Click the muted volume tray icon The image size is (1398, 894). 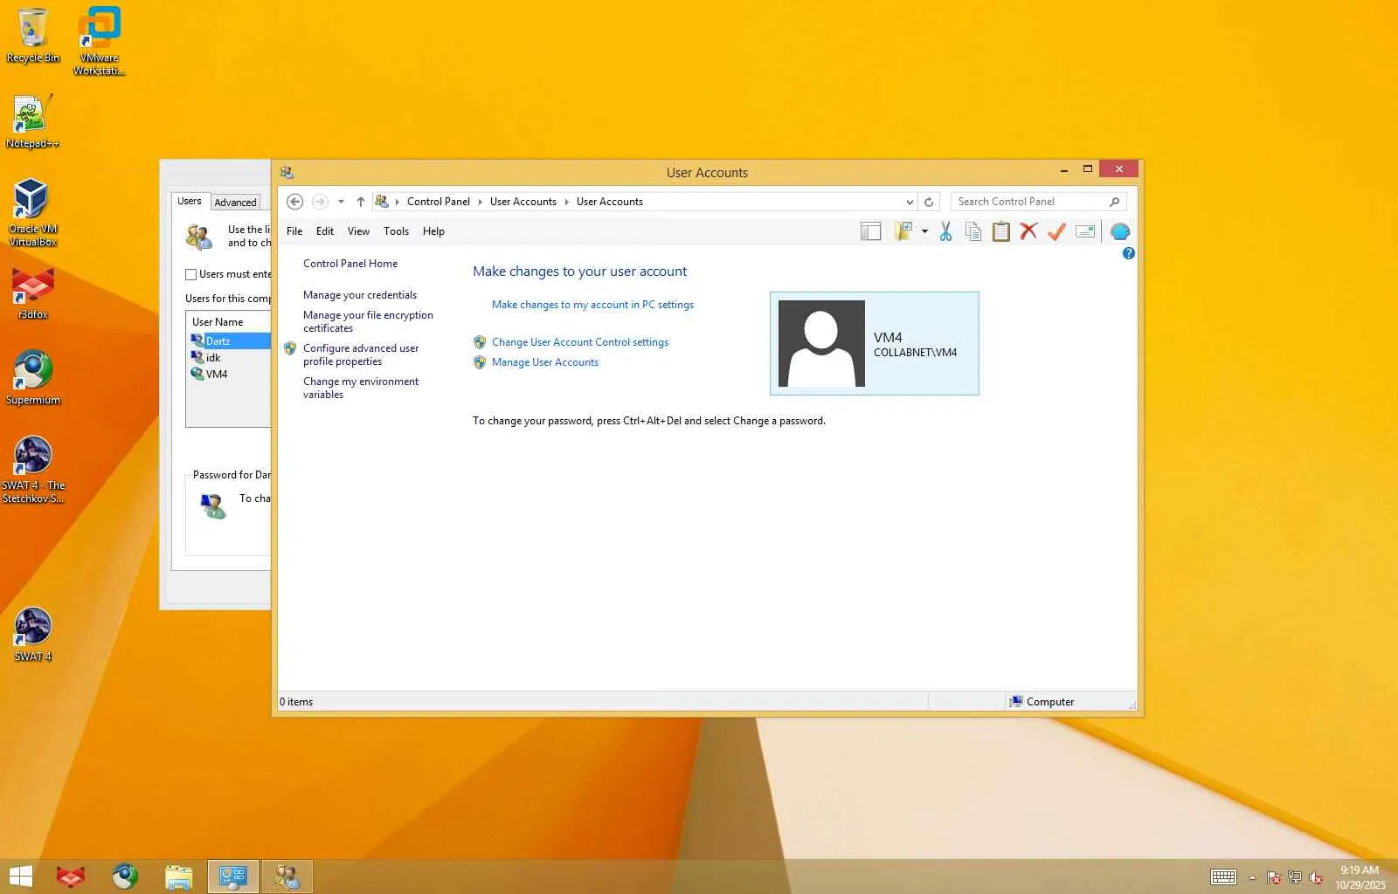pos(1316,877)
